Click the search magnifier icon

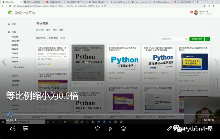coord(186,39)
